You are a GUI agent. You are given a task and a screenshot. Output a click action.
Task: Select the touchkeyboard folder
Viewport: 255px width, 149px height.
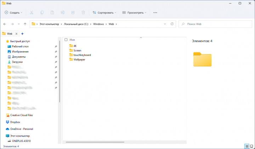[80, 55]
